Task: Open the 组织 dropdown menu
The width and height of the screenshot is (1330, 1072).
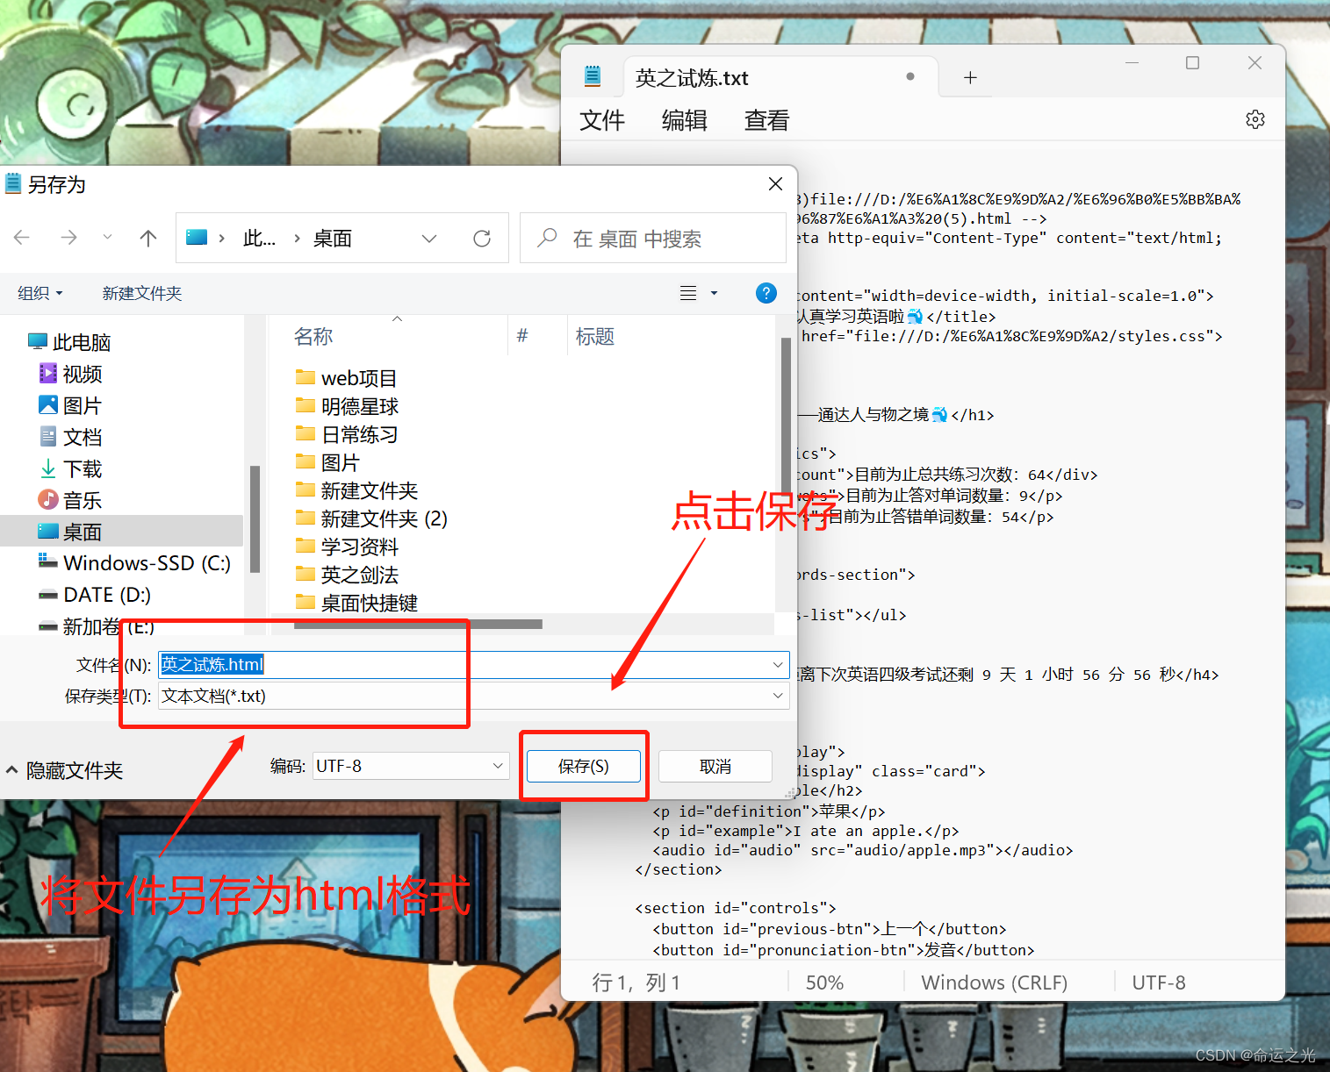Action: pos(40,293)
